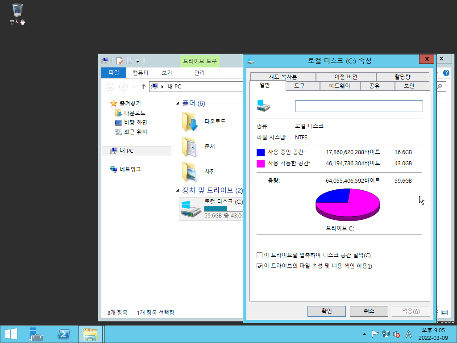The height and width of the screenshot is (343, 457).
Task: Click the muted speaker volume tray icon
Action: [x=397, y=334]
